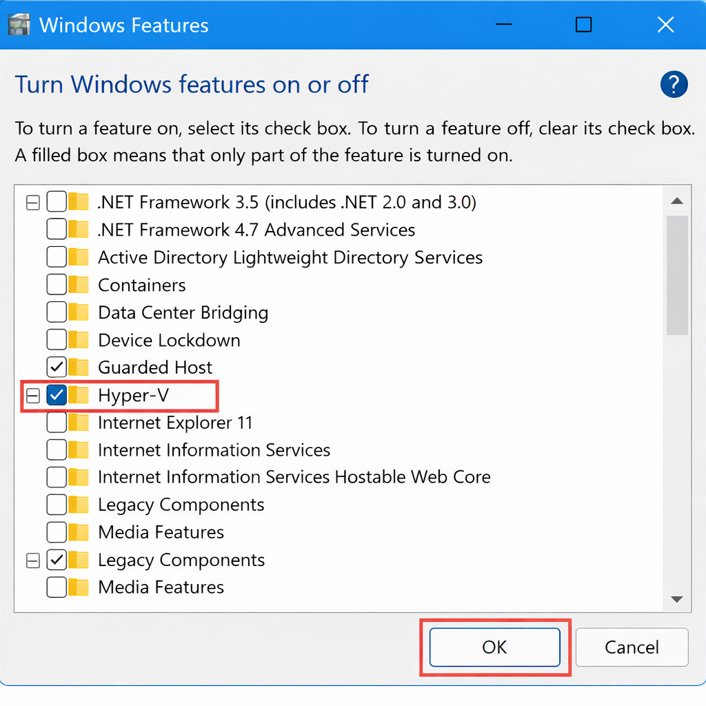Expand the .NET Framework 3.5 tree item

(32, 201)
